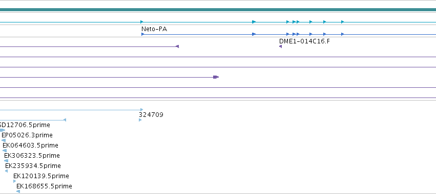436x194 pixels.
Task: Select the EP05026.3prime EST label
Action: (27, 135)
